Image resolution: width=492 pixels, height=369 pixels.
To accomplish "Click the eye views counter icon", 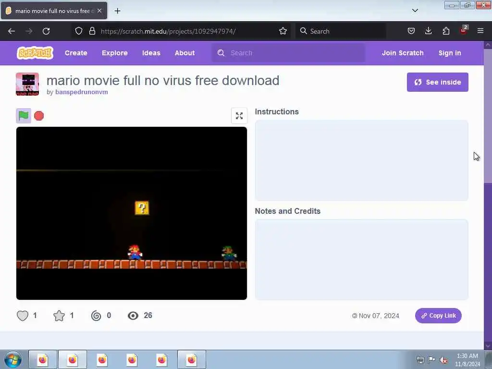I will click(133, 316).
